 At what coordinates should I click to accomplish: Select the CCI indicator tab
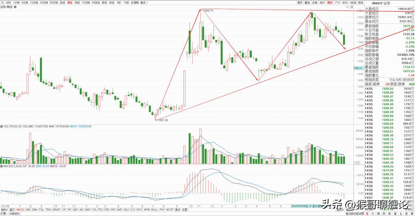[x=133, y=210]
